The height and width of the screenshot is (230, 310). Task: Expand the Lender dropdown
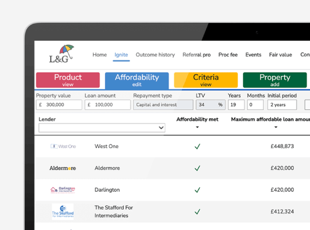pyautogui.click(x=102, y=128)
